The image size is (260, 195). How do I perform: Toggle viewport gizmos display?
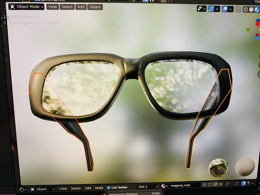coord(211,9)
